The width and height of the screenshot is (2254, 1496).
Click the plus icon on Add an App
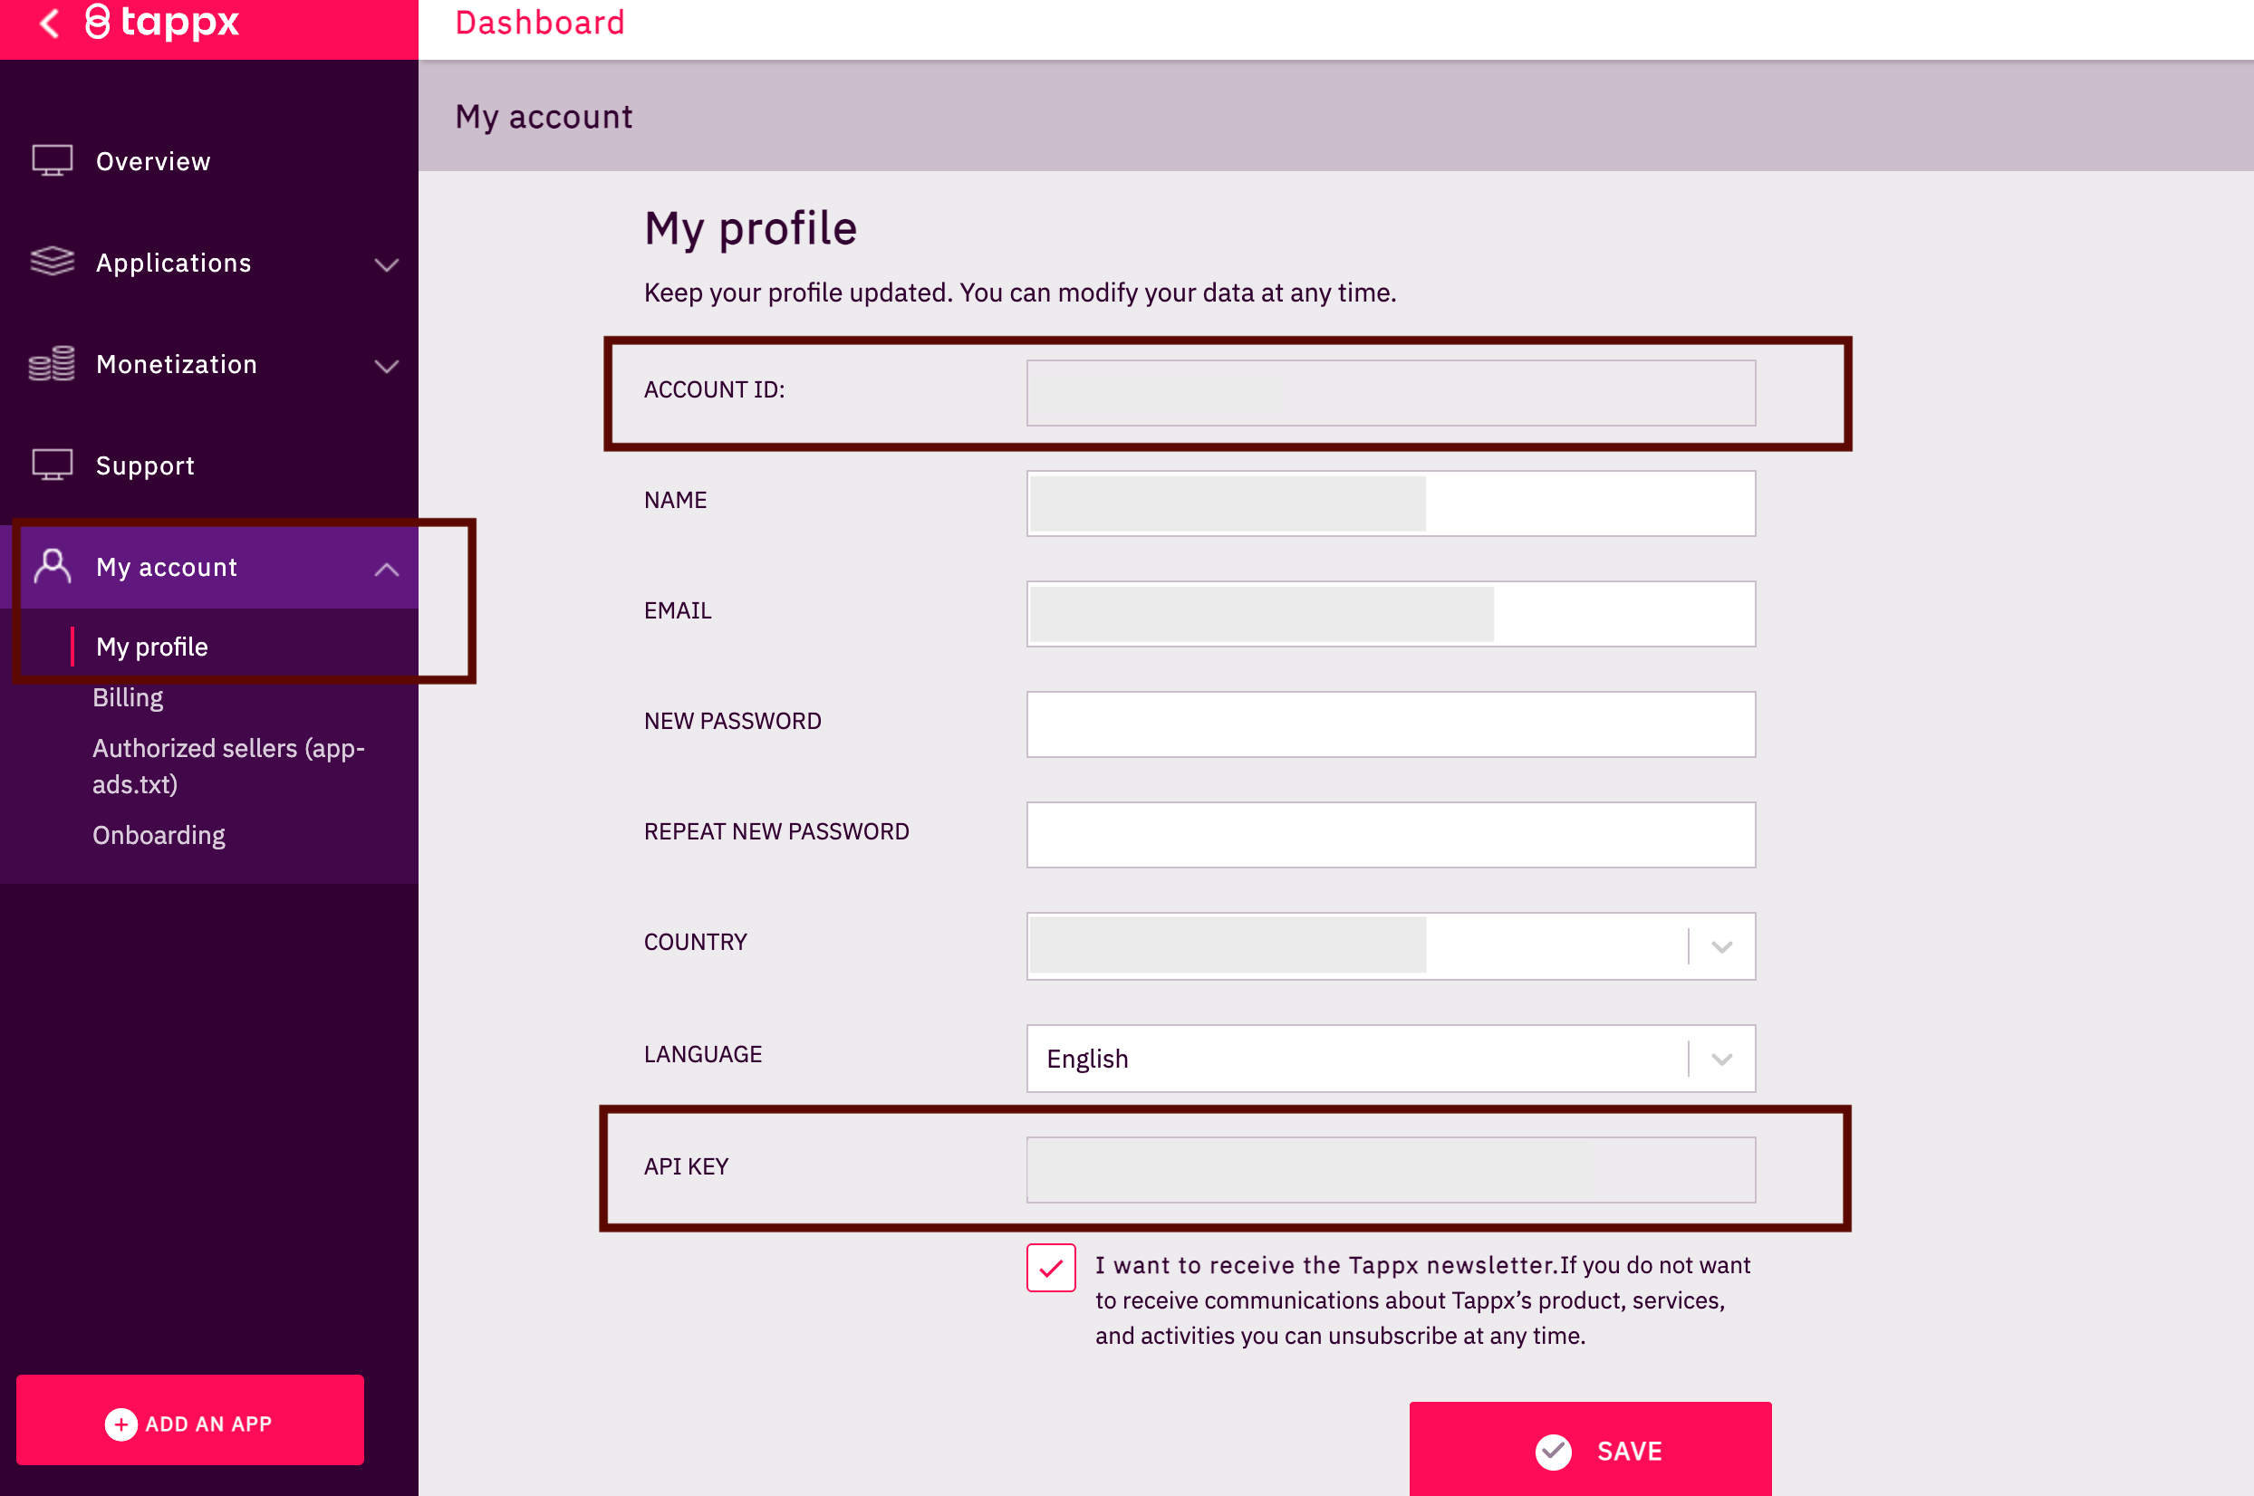tap(120, 1424)
